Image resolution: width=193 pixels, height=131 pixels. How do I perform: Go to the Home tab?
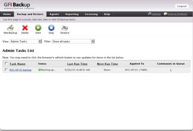tap(7, 14)
